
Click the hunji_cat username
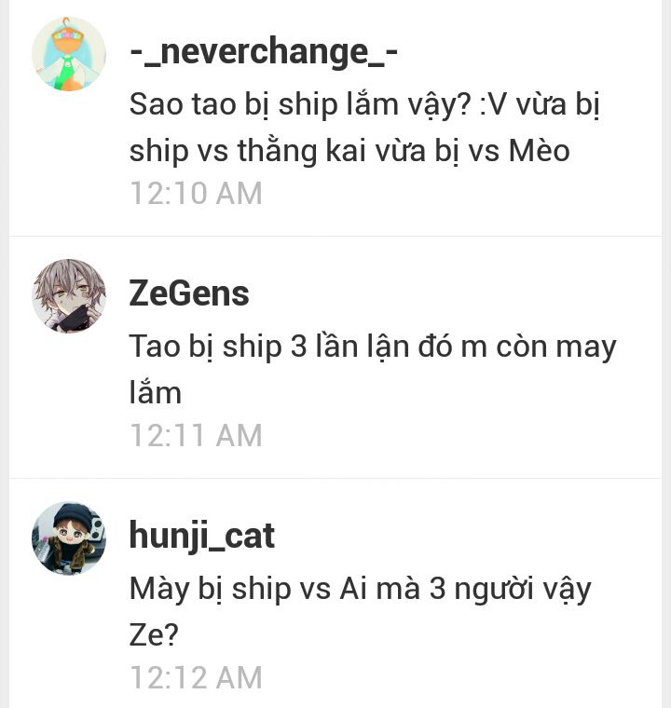point(202,536)
